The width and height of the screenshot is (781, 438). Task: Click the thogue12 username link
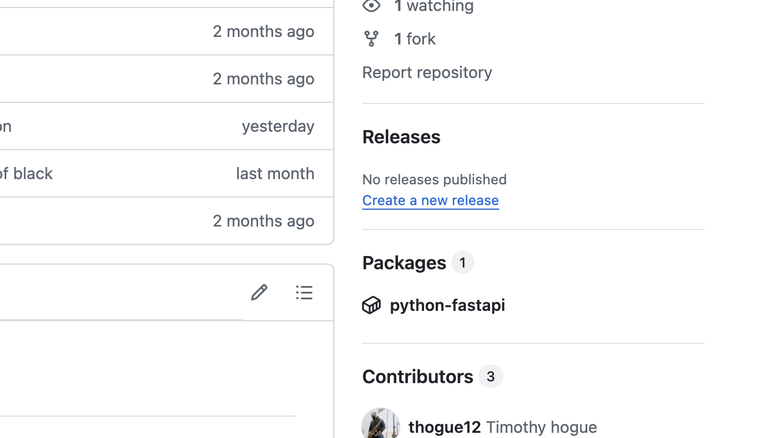point(444,427)
